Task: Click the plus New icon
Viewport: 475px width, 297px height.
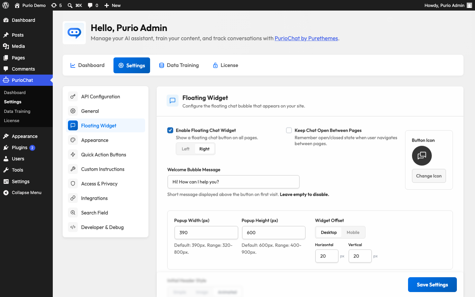Action: (x=107, y=5)
